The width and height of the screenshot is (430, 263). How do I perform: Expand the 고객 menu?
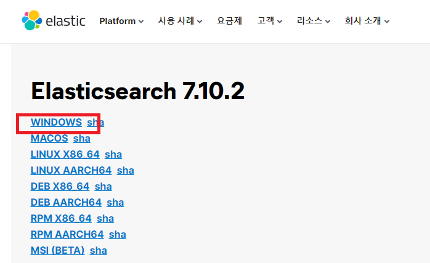coord(270,21)
